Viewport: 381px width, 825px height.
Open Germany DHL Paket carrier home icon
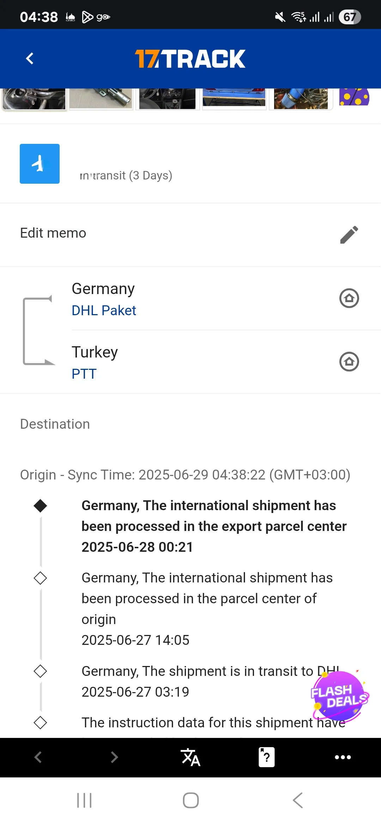coord(349,298)
